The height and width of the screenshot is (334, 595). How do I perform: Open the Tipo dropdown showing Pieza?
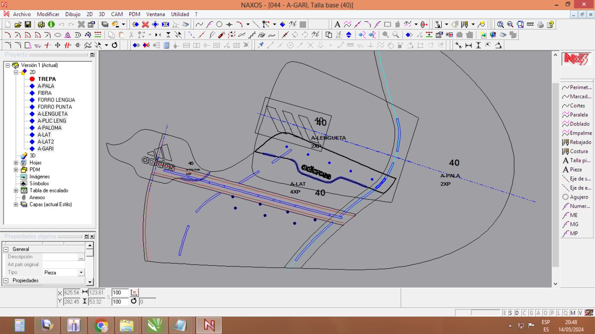click(x=81, y=273)
